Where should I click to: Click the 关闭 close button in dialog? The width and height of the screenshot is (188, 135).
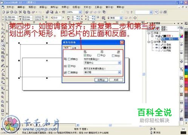[116, 80]
